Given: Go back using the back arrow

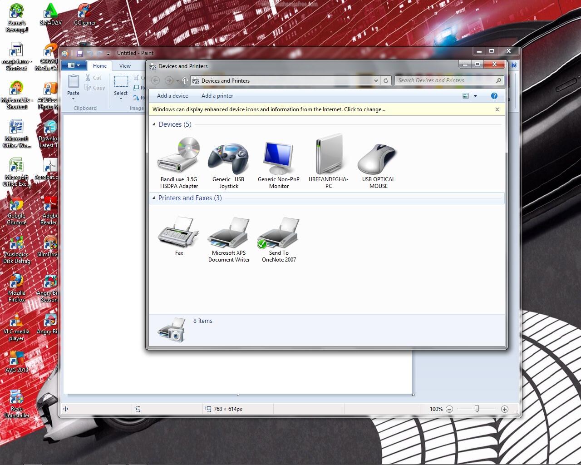Looking at the screenshot, I should point(155,80).
